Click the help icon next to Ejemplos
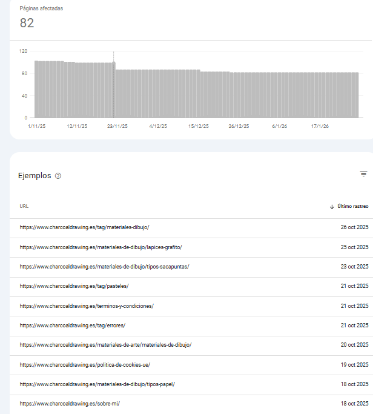 [x=58, y=176]
